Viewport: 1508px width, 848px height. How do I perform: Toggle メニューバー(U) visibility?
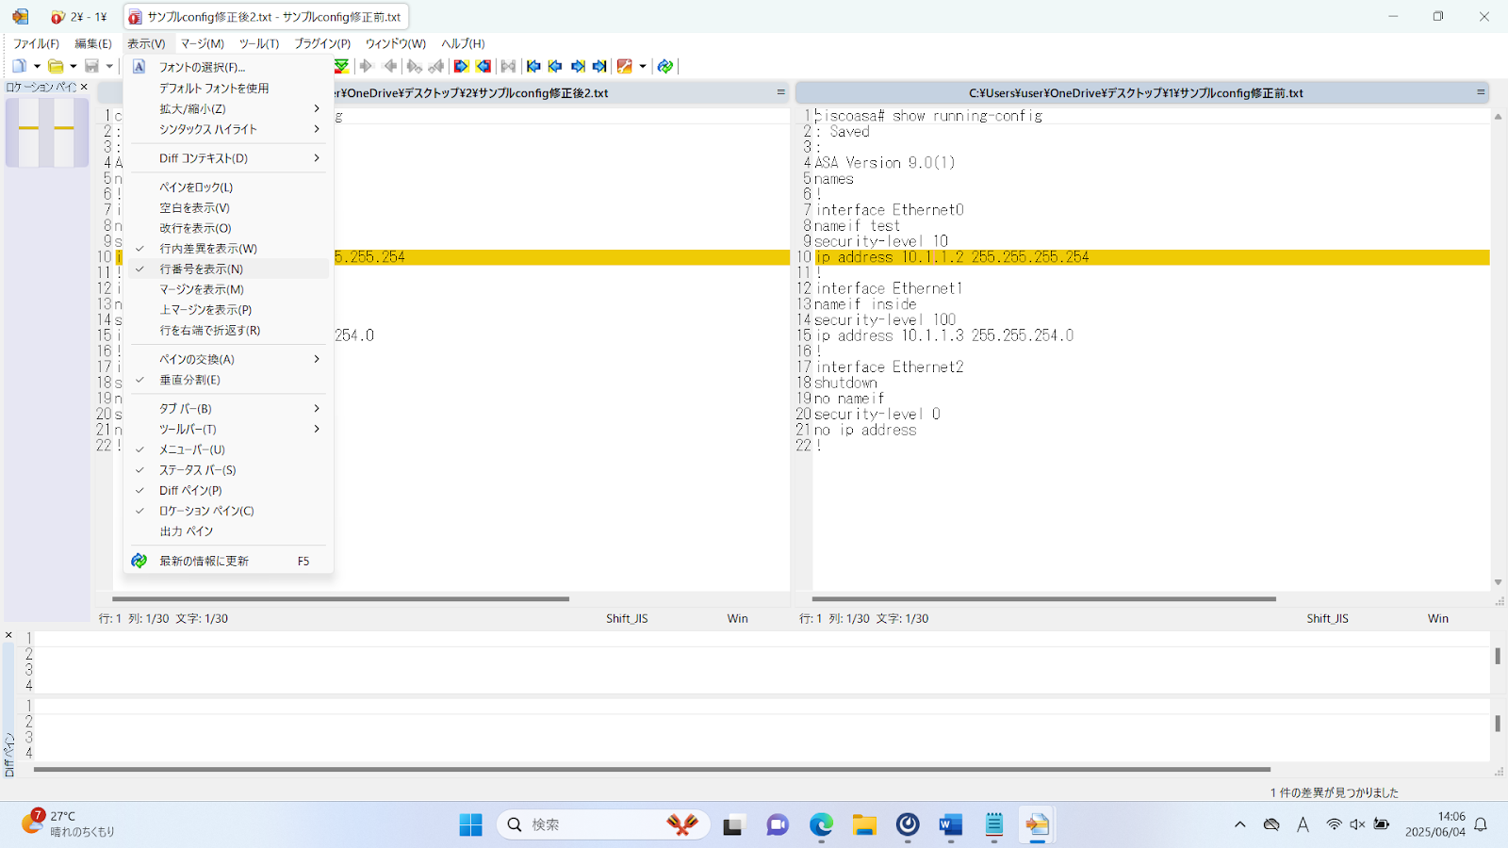[228, 449]
